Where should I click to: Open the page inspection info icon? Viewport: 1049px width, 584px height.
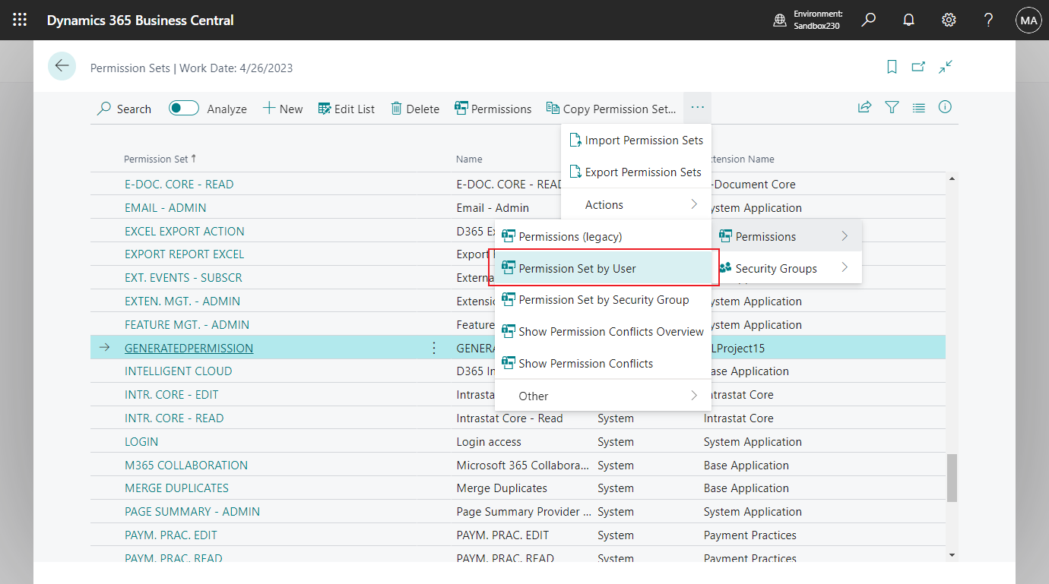pos(945,107)
